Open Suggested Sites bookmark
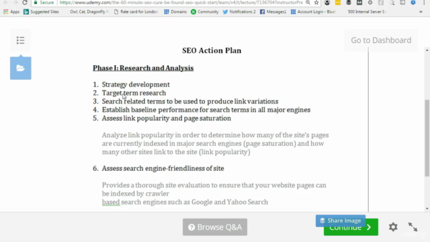This screenshot has height=242, width=430. (x=41, y=12)
